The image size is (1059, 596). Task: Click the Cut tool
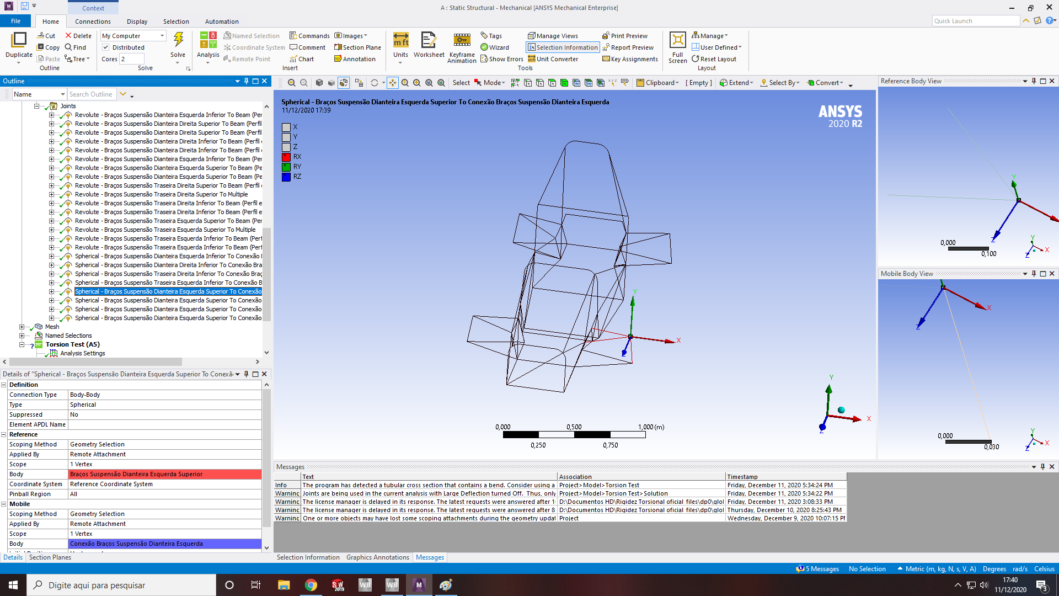pyautogui.click(x=46, y=36)
